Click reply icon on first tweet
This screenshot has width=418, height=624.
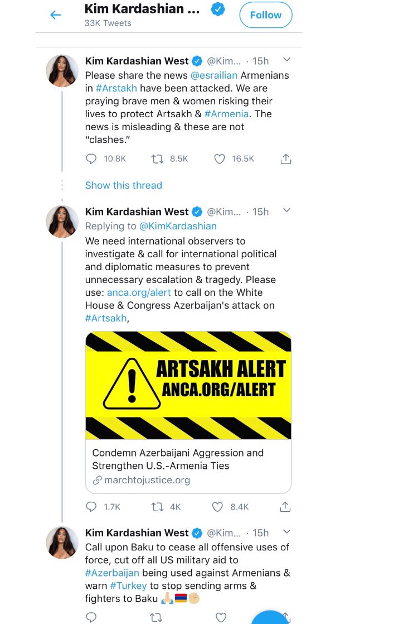(x=91, y=159)
